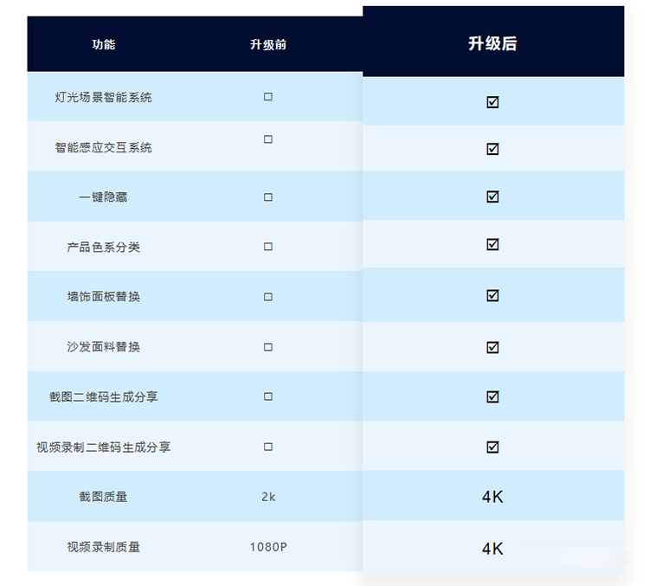Toggle the 升级后 checkbox for 智能感应交互系统
The height and width of the screenshot is (586, 649).
492,149
